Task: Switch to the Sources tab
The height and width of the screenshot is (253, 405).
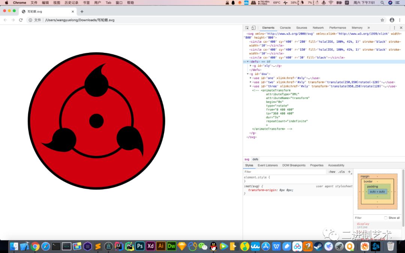Action: [301, 28]
